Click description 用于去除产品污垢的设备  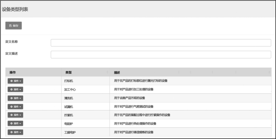pos(130,98)
